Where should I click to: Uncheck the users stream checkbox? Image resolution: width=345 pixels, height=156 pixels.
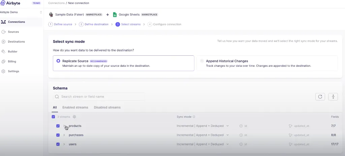coord(58,144)
